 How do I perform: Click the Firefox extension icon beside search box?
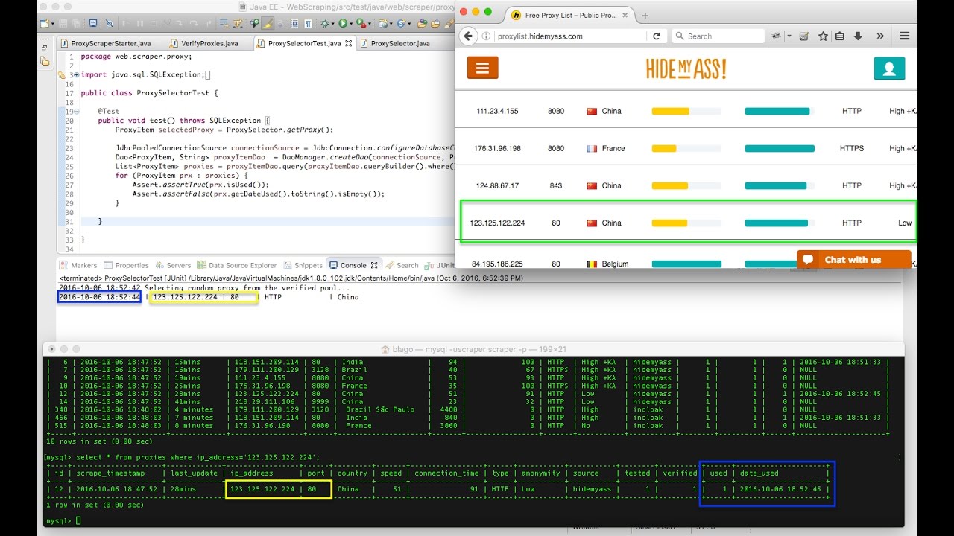click(776, 36)
